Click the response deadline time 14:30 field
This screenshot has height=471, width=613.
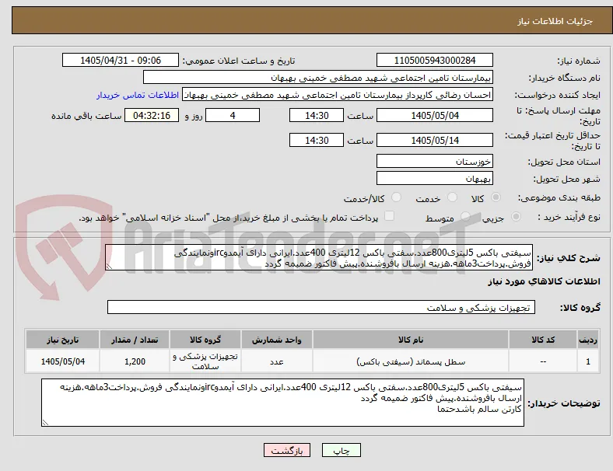click(317, 115)
